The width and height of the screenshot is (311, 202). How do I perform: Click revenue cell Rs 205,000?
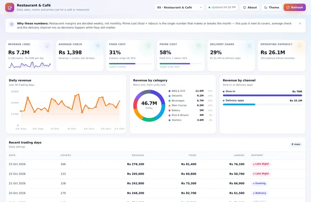click(136, 174)
